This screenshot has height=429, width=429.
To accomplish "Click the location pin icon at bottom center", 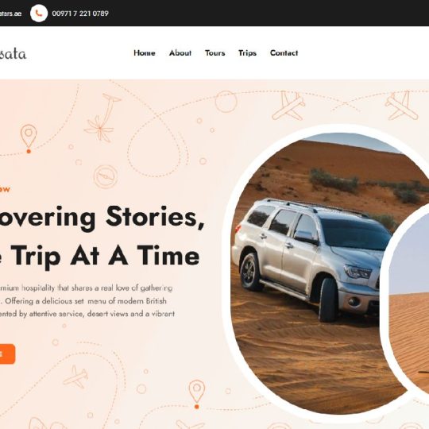I will click(x=197, y=394).
